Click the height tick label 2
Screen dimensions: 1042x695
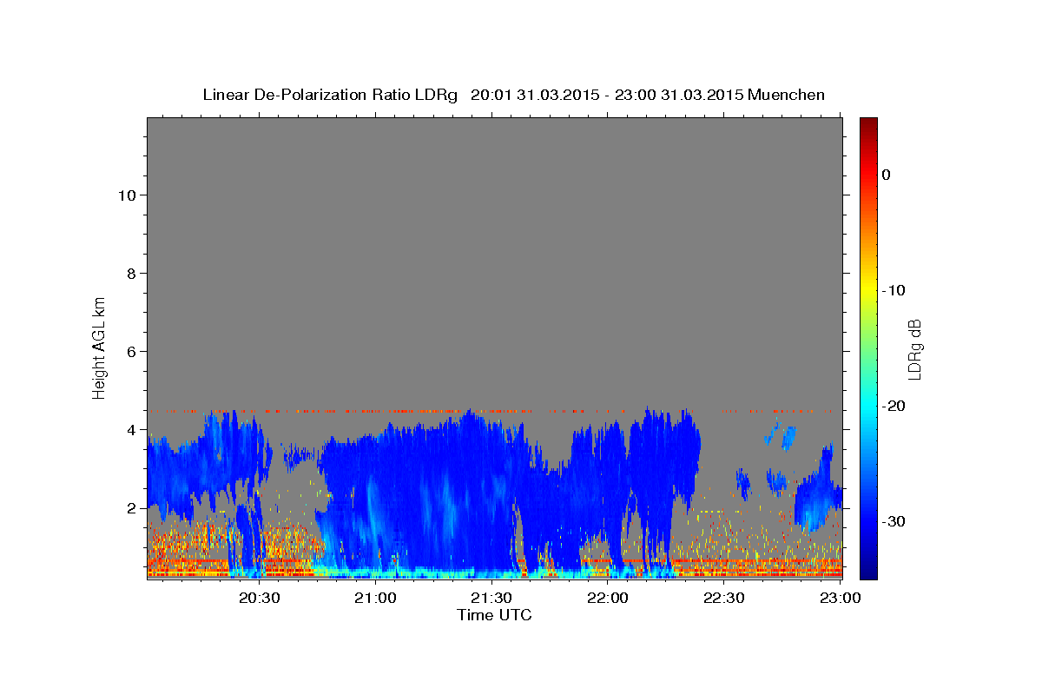pos(132,508)
